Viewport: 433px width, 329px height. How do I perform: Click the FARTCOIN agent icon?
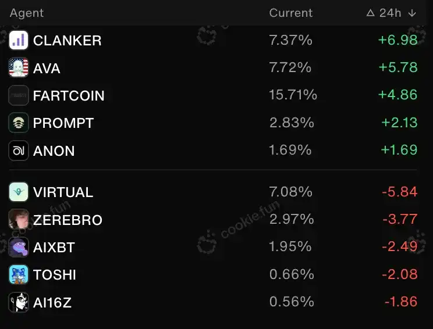coord(19,95)
